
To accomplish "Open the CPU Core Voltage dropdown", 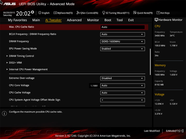I will pyautogui.click(x=122, y=85).
